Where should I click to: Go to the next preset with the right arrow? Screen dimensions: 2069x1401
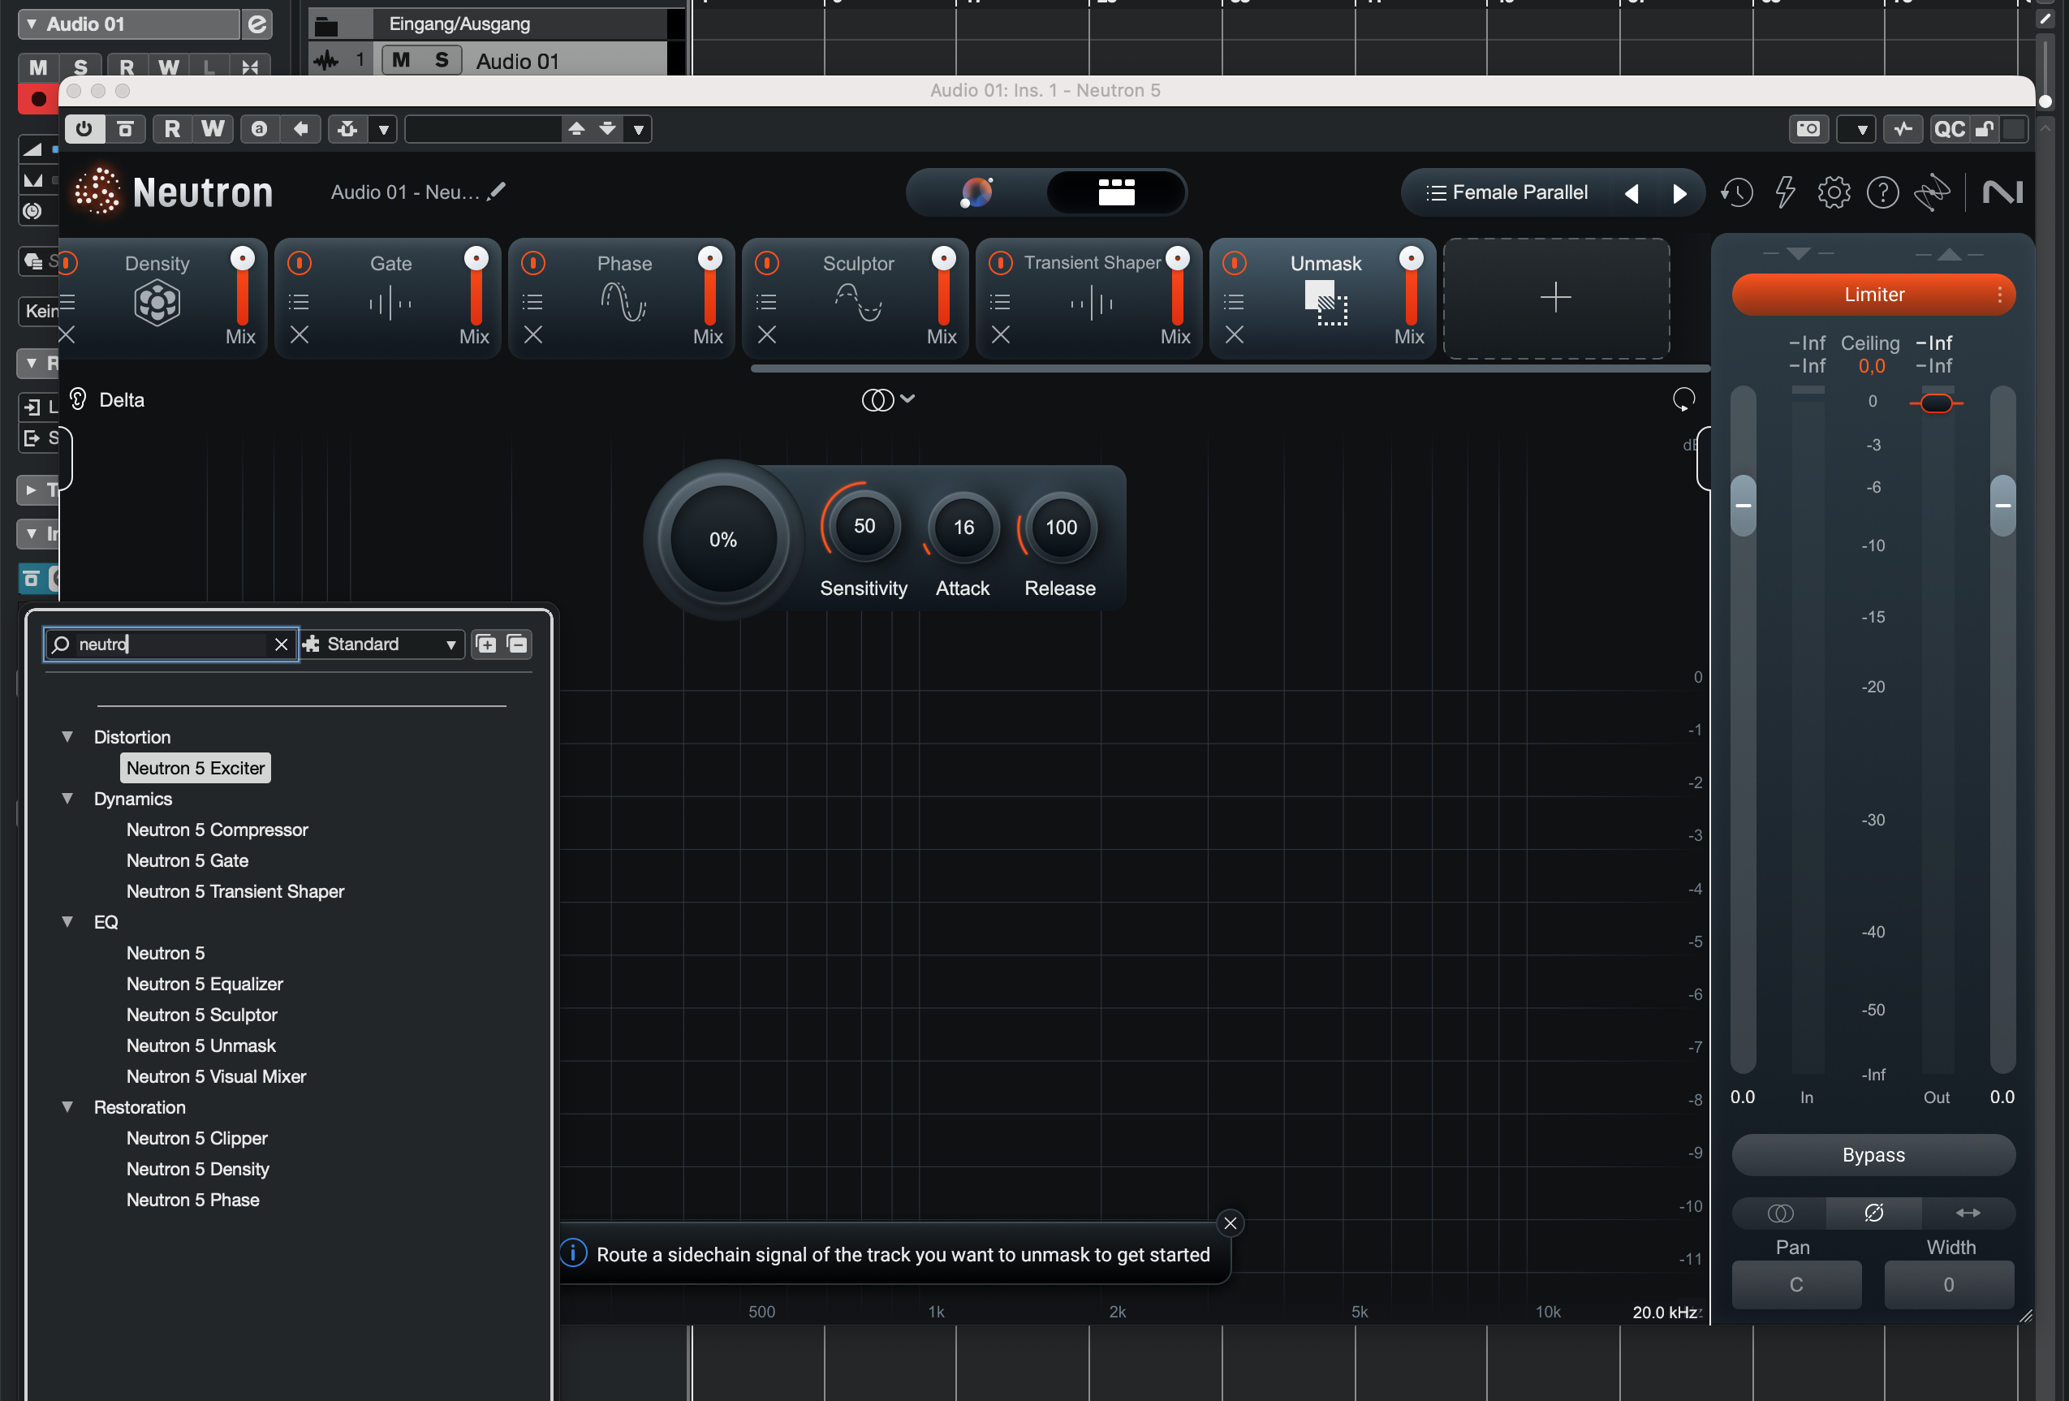1679,192
